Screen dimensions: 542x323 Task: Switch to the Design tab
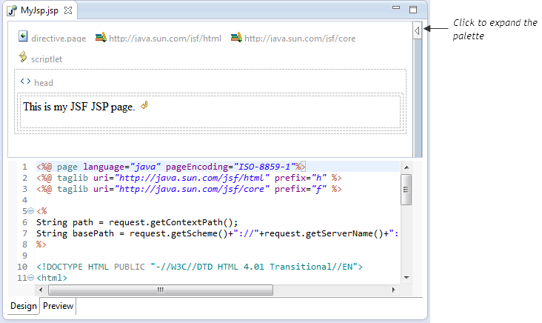(24, 306)
